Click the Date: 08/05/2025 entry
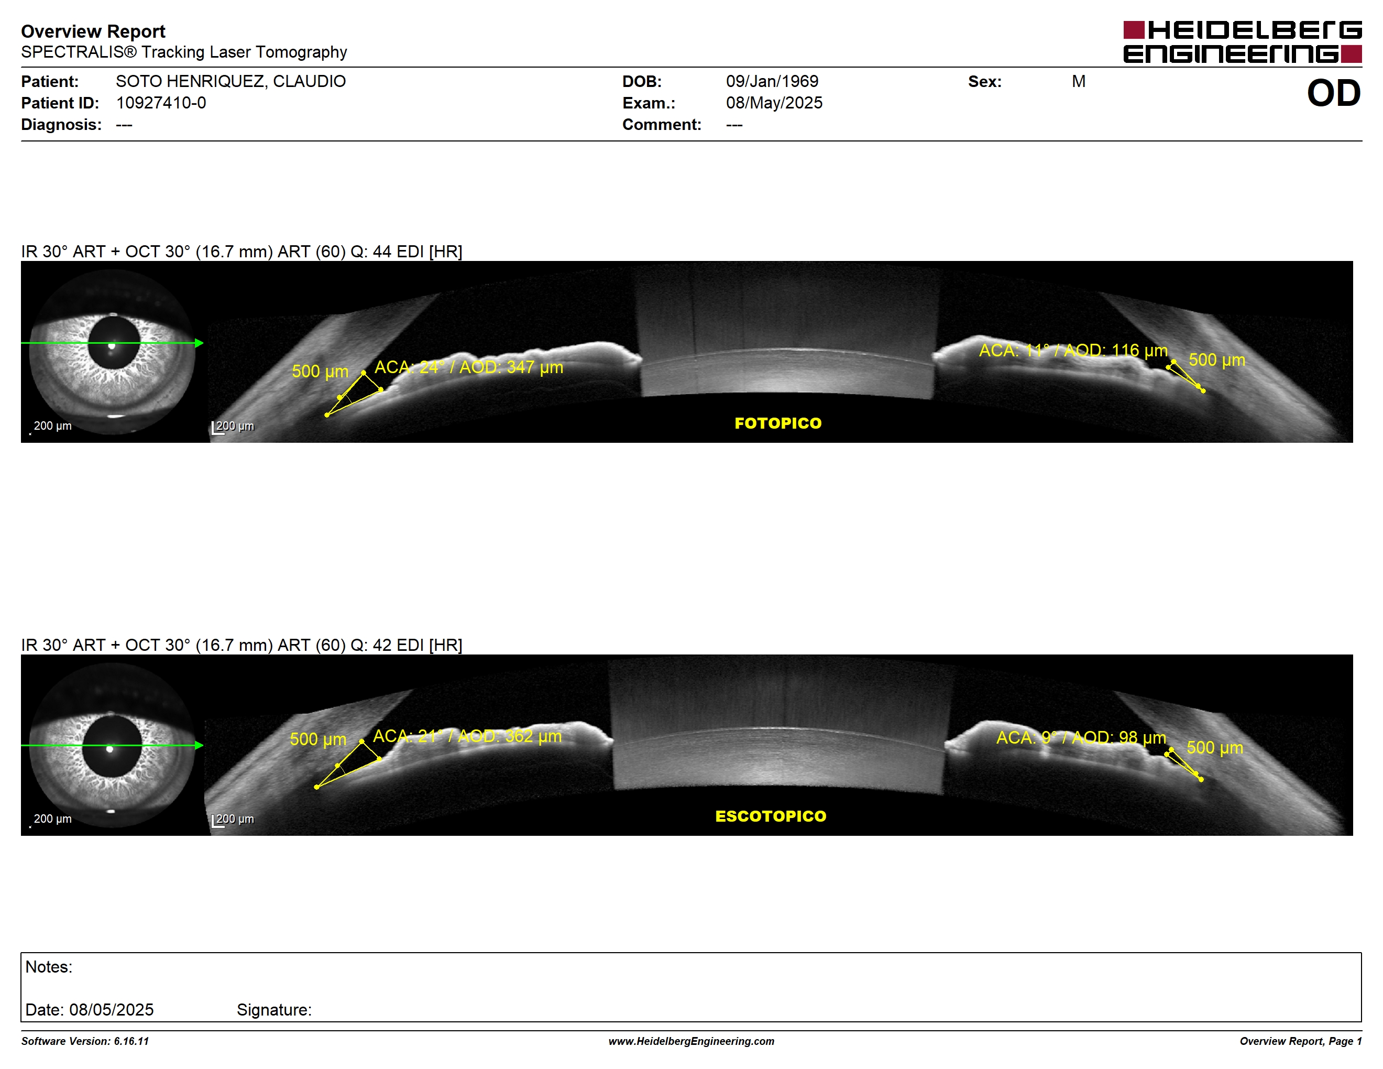The height and width of the screenshot is (1069, 1383). pyautogui.click(x=89, y=1009)
